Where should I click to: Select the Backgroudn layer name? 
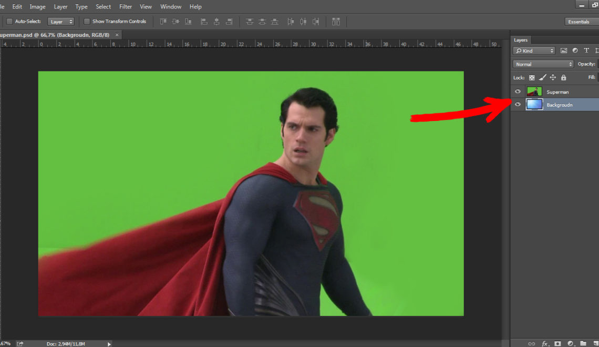(x=559, y=105)
